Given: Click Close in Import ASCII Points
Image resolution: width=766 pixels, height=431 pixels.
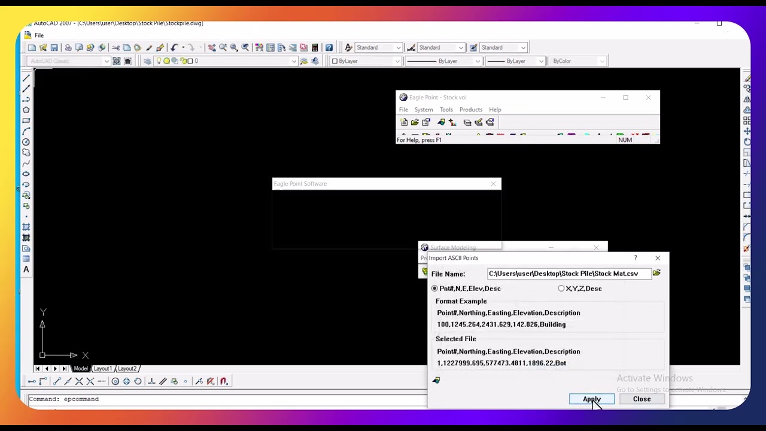Looking at the screenshot, I should 642,399.
